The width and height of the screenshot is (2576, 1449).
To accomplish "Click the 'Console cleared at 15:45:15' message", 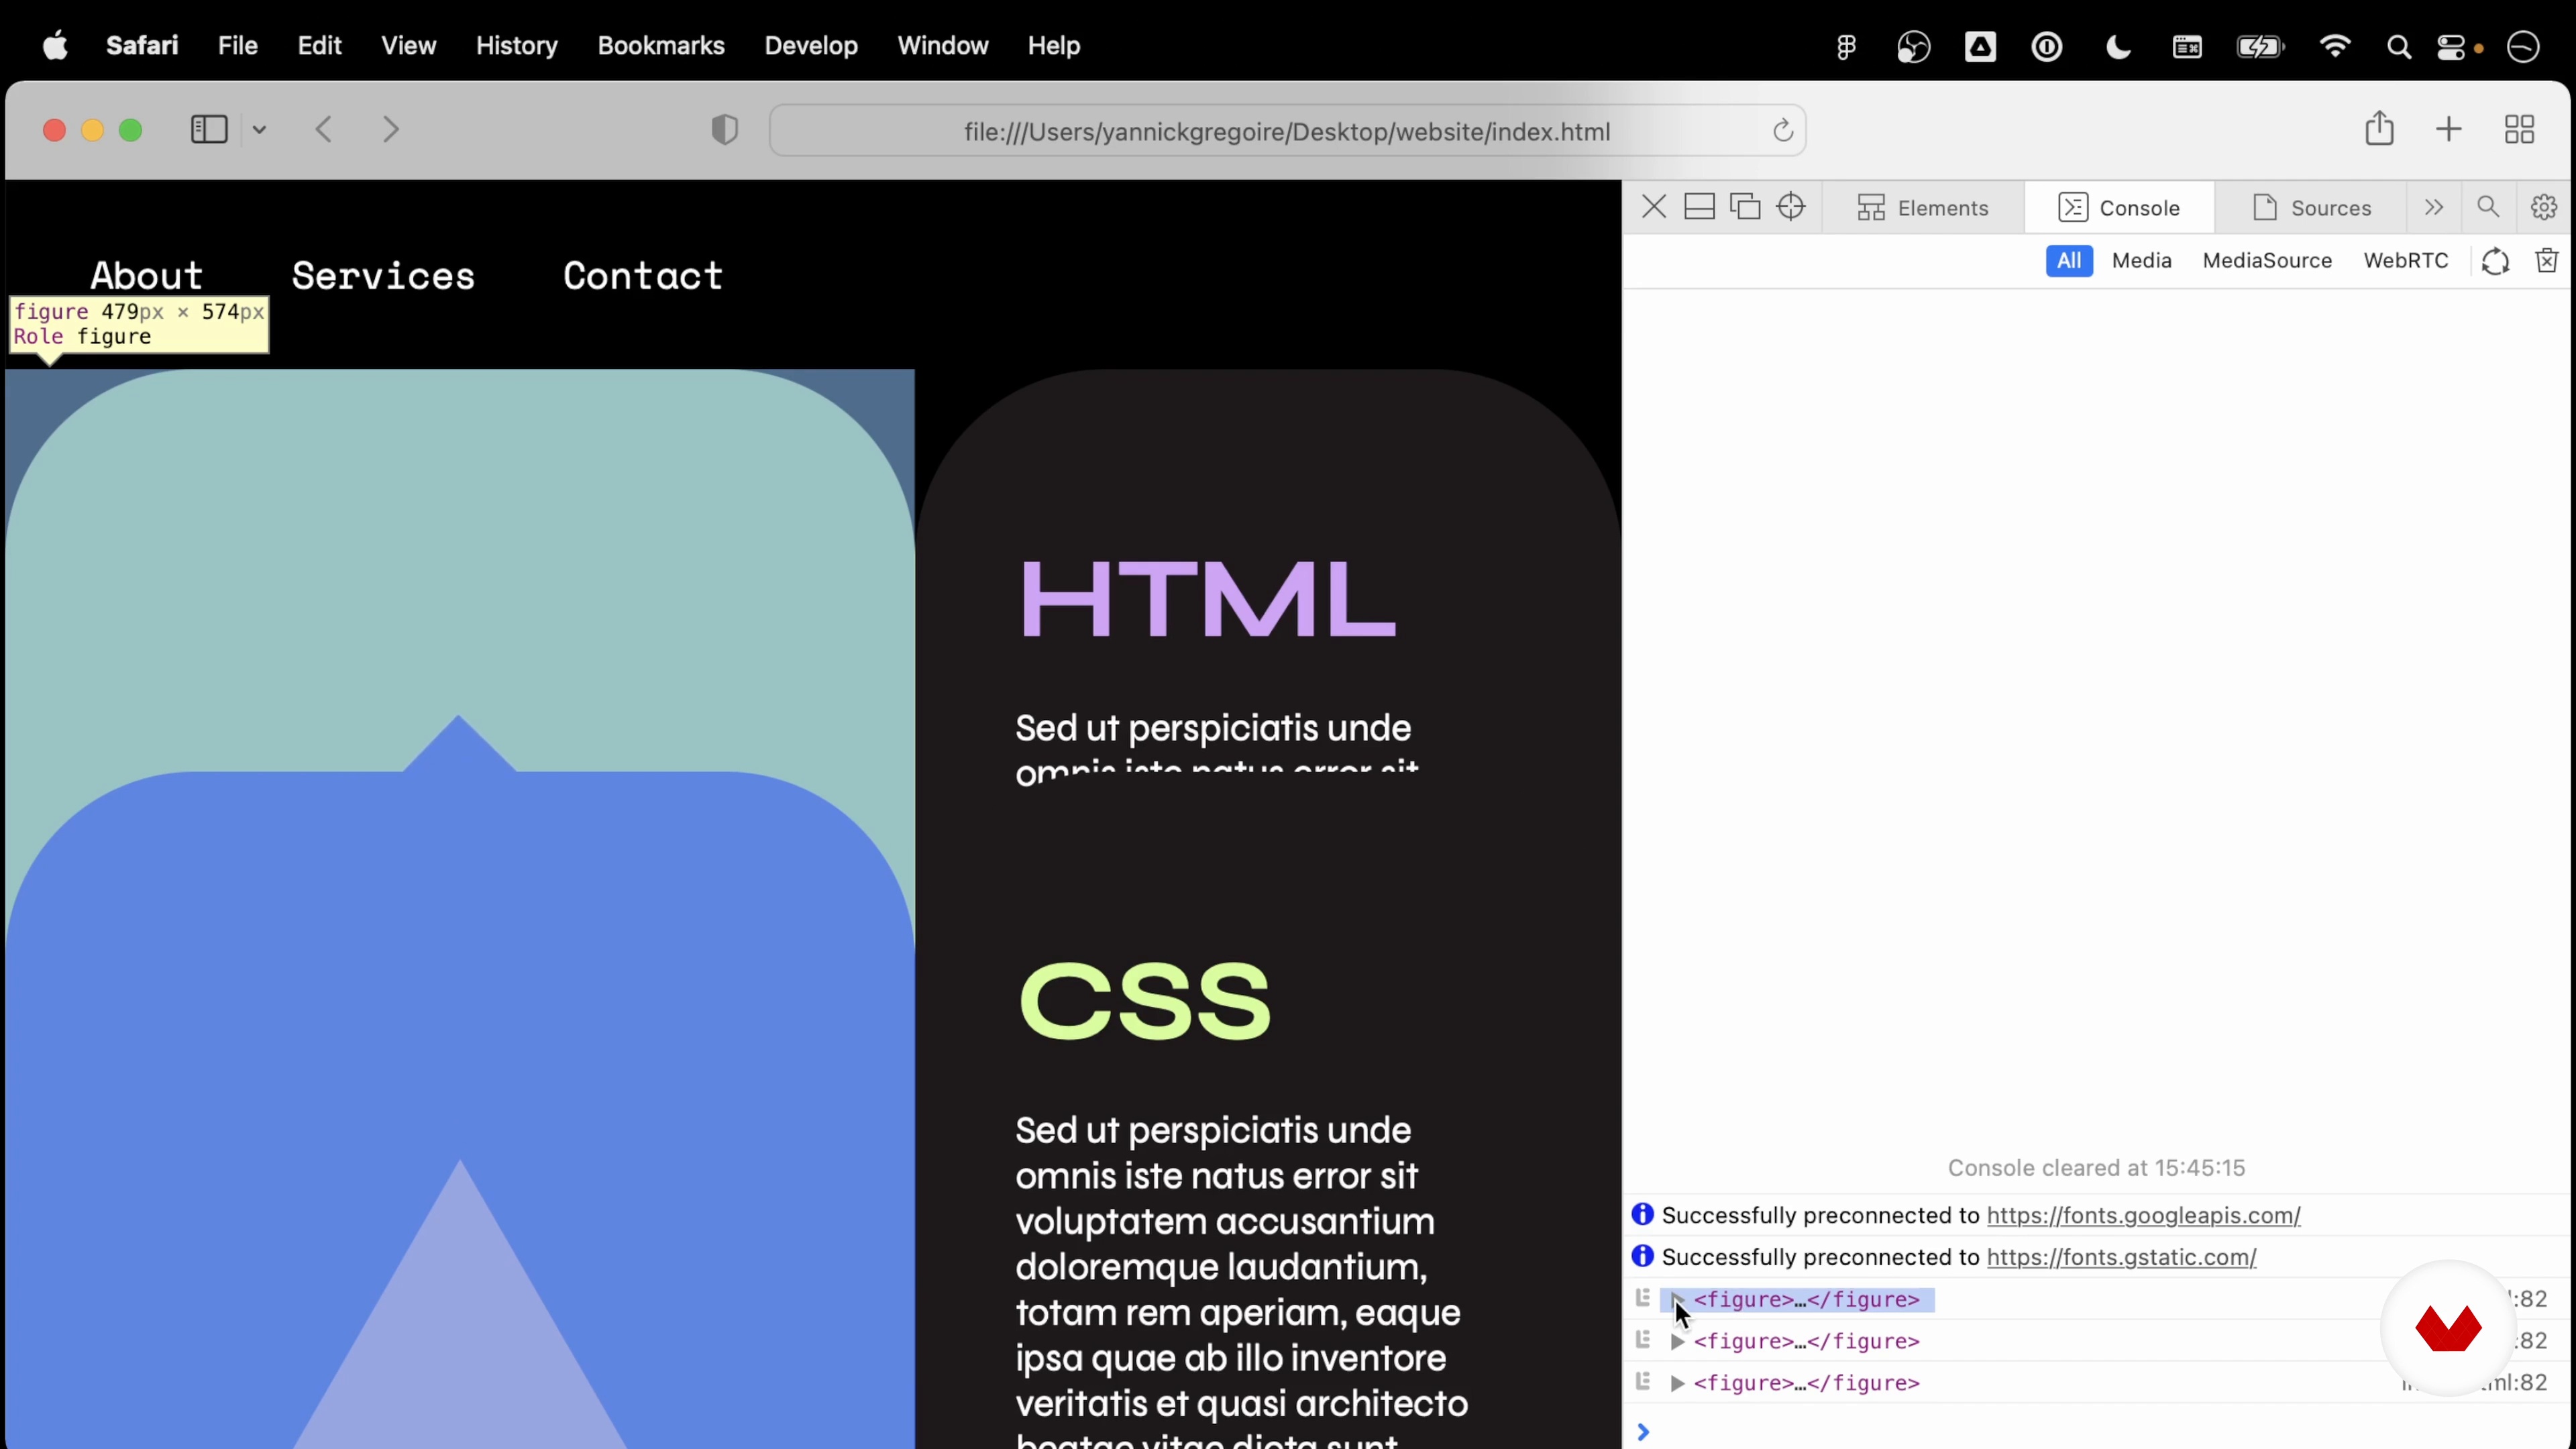I will click(x=2096, y=1168).
